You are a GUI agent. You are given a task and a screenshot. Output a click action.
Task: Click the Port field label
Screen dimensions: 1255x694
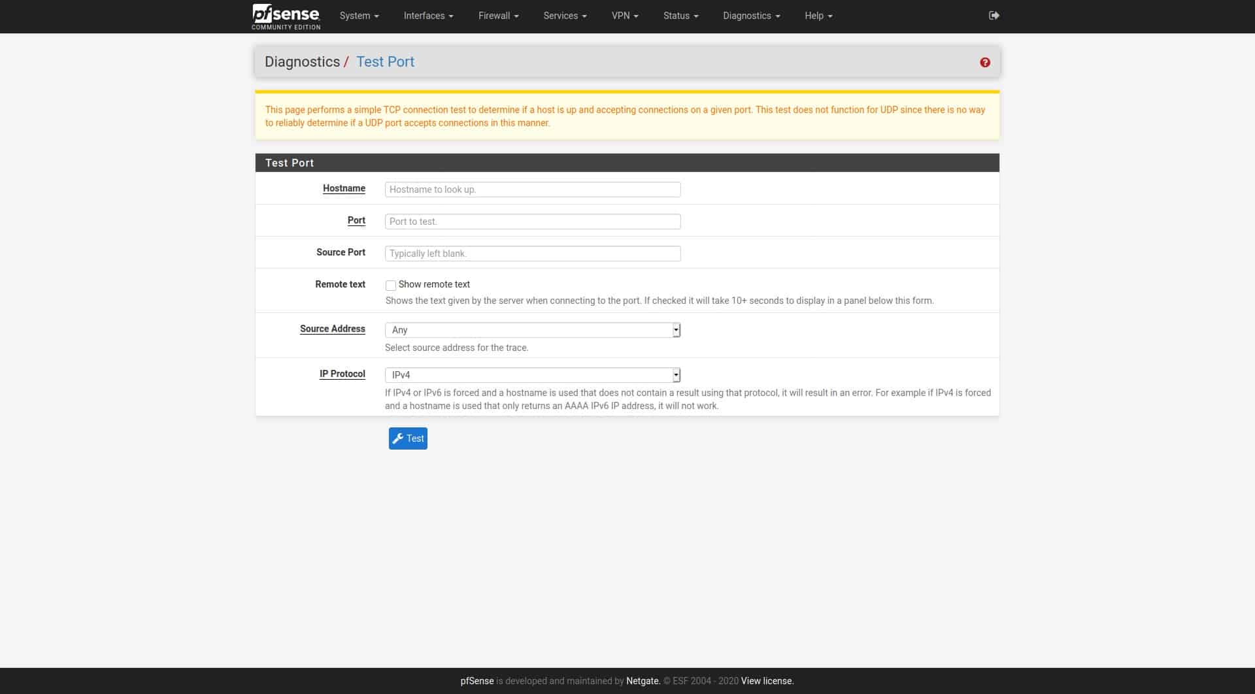pyautogui.click(x=356, y=220)
